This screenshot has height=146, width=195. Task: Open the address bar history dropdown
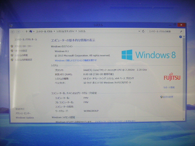139,31
